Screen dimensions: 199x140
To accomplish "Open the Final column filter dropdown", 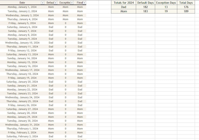I will tap(84, 3).
